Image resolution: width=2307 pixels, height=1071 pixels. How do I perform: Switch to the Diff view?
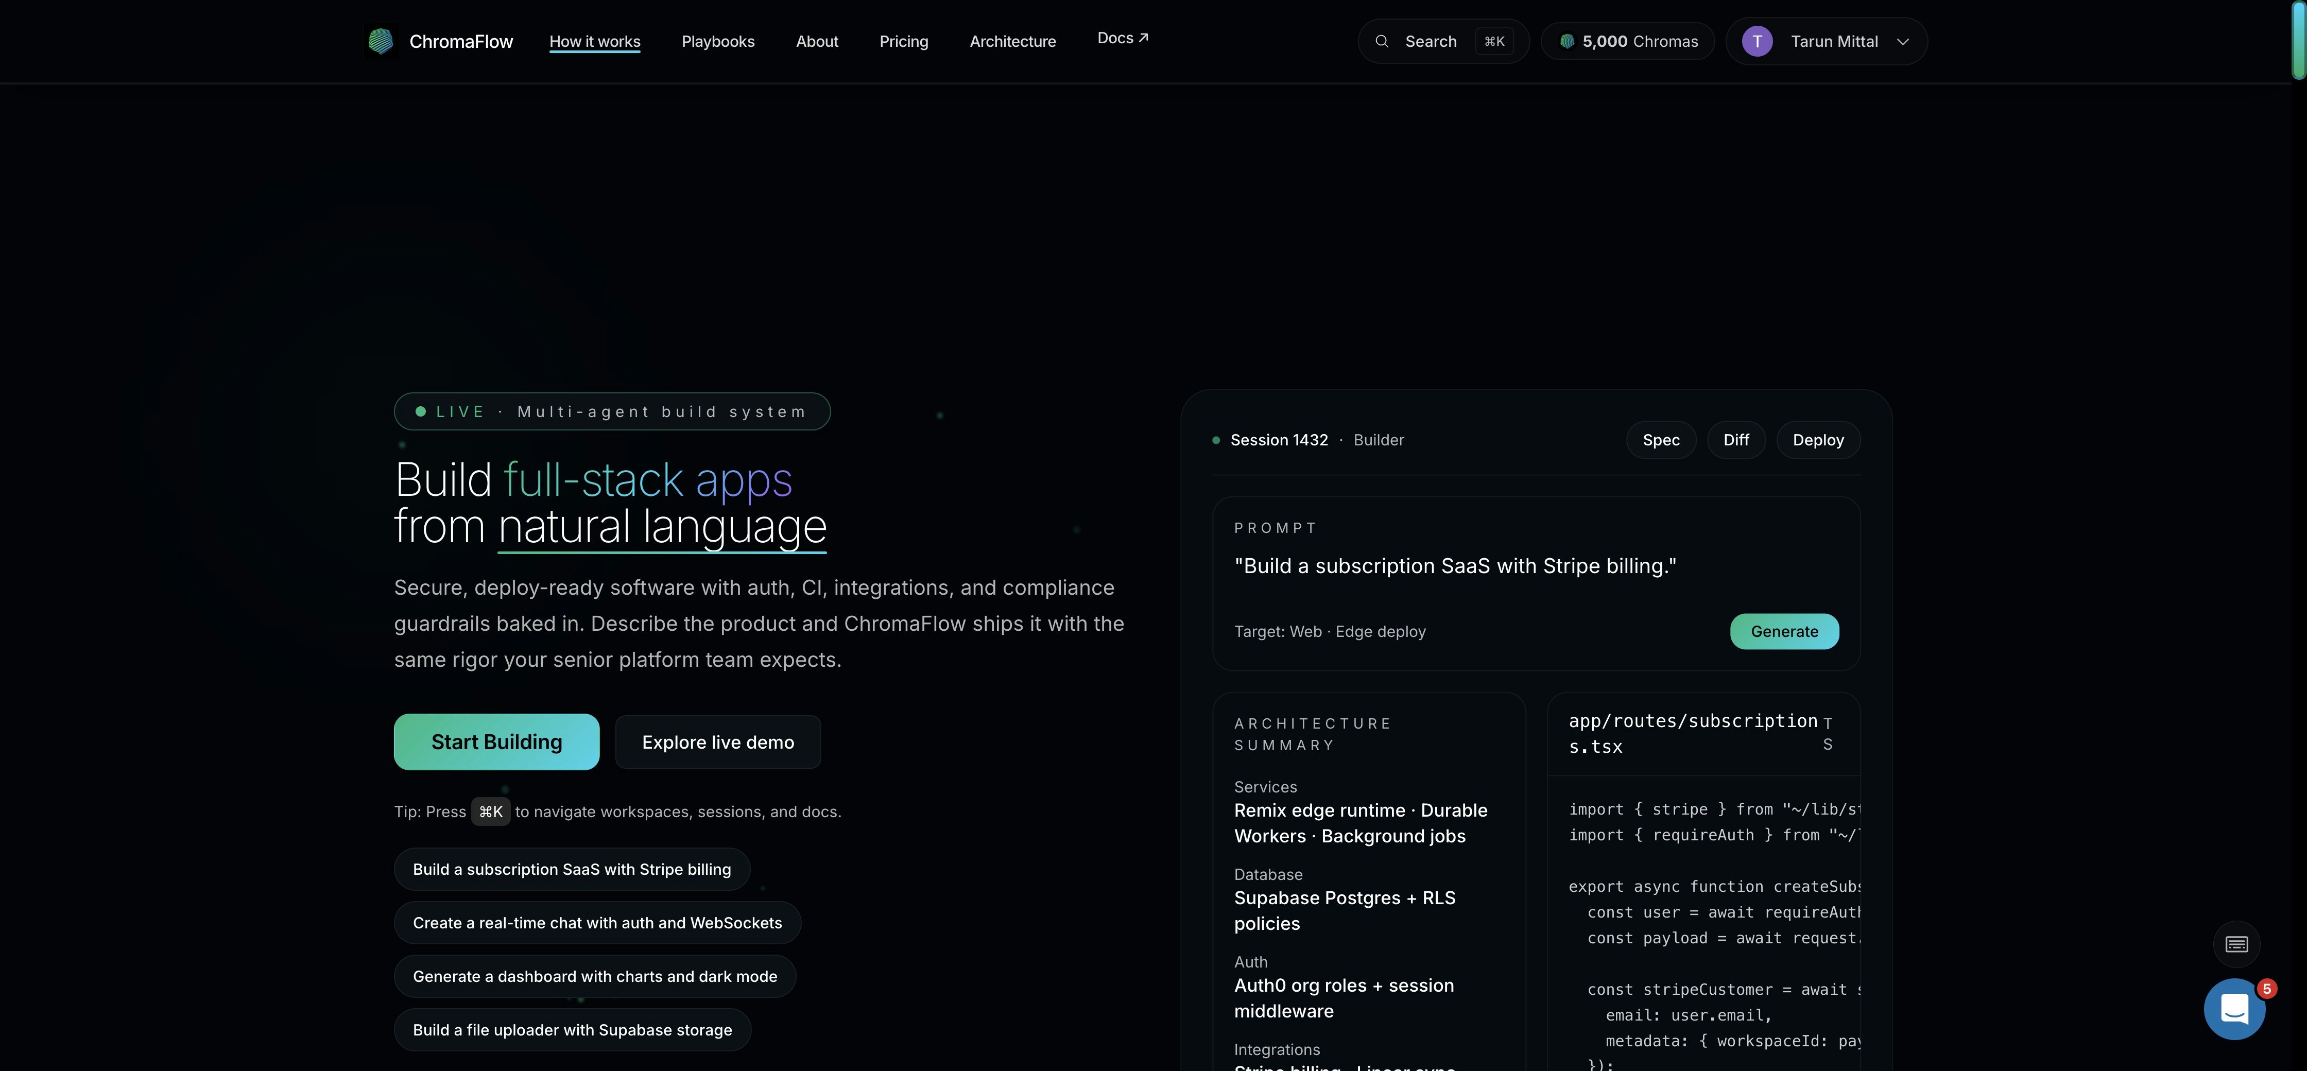point(1735,440)
